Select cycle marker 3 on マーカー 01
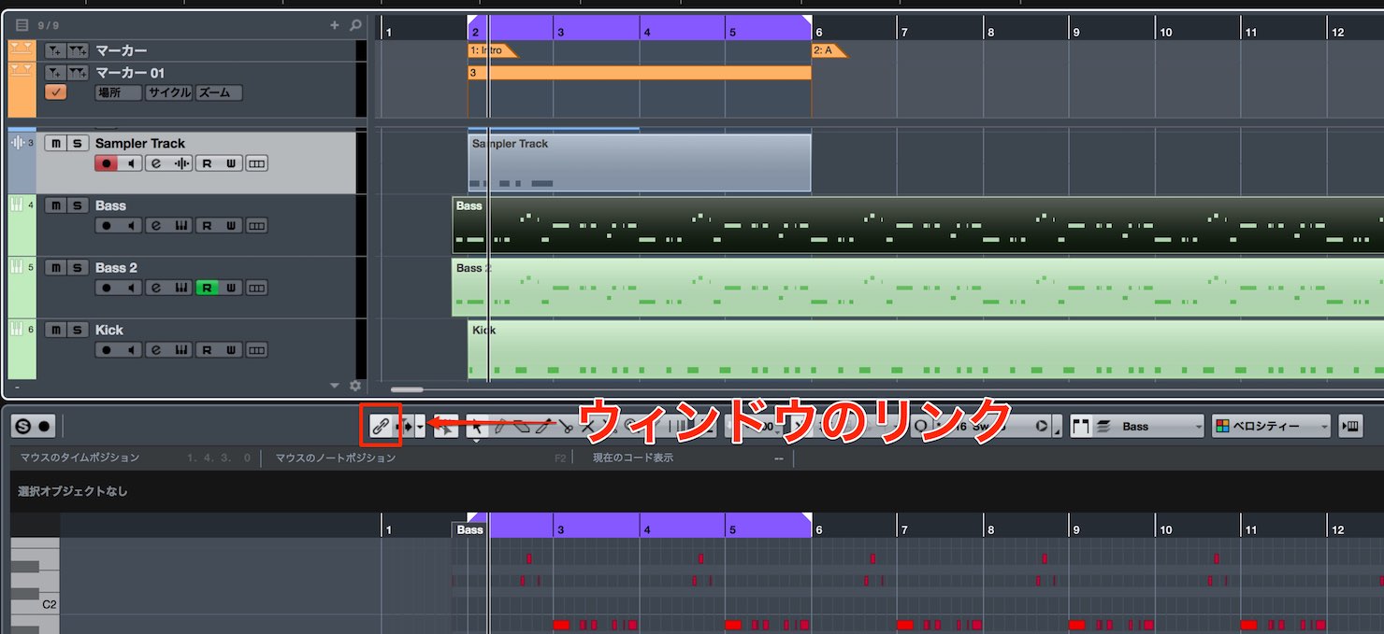This screenshot has width=1384, height=634. [640, 73]
